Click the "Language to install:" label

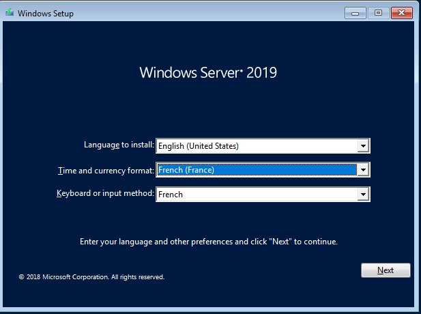coord(119,145)
